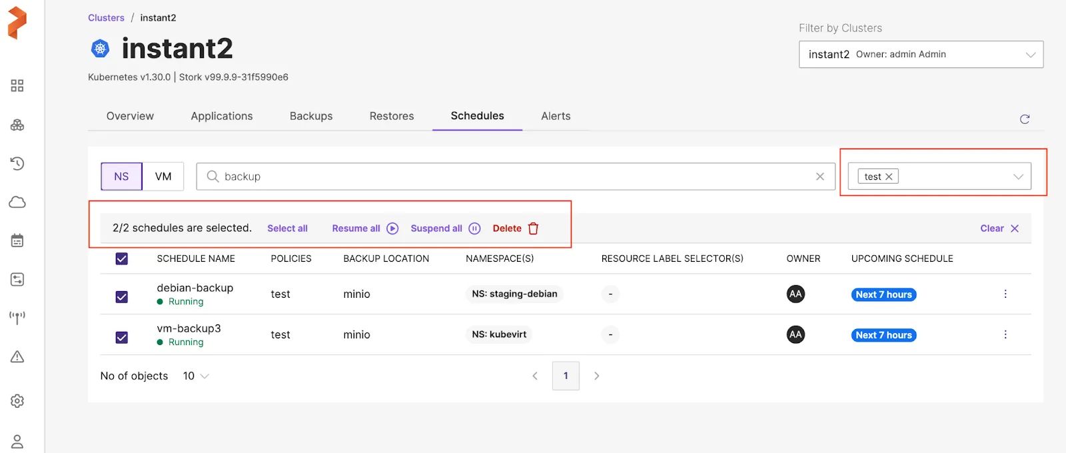Viewport: 1066px width, 453px height.
Task: Click Suspend all schedules
Action: point(444,228)
